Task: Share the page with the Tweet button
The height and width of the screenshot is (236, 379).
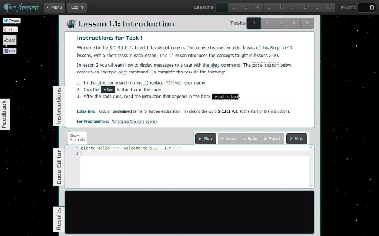Action: (12, 21)
